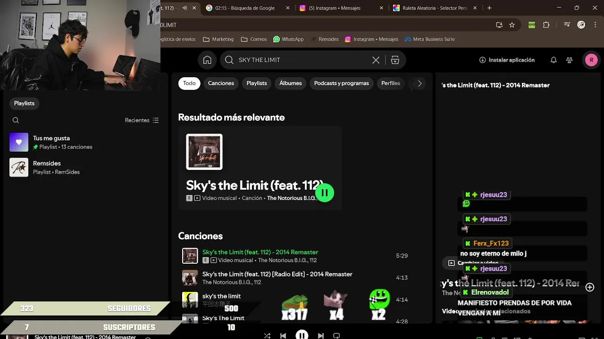
Task: Mute the Spotify tab via speaker icon
Action: tap(185, 8)
